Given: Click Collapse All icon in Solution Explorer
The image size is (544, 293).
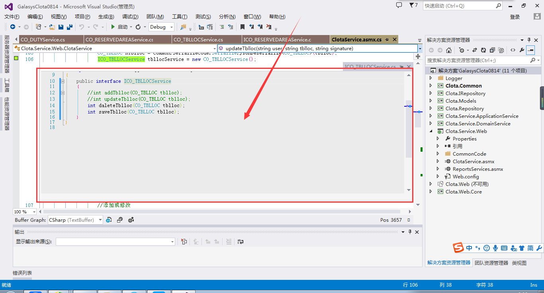Looking at the screenshot, I should [492, 50].
